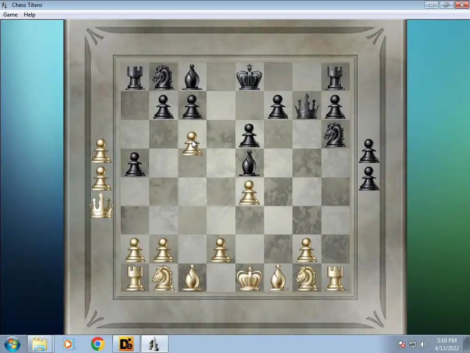Select the white pawn on d2
Image resolution: width=470 pixels, height=353 pixels.
(x=221, y=250)
